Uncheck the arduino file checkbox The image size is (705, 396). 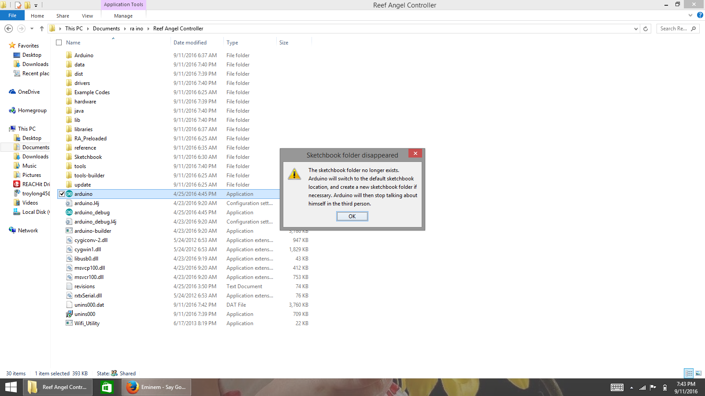(x=62, y=194)
